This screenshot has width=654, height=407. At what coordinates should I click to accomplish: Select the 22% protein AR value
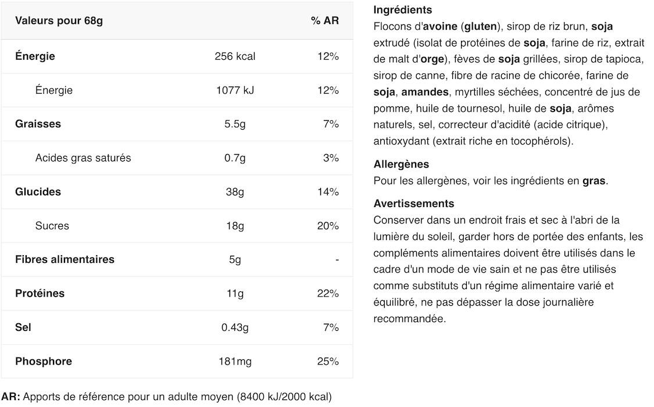coord(328,294)
